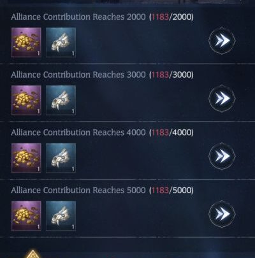Tap the go arrow for 2000 contribution
This screenshot has height=258, width=255.
click(x=222, y=41)
